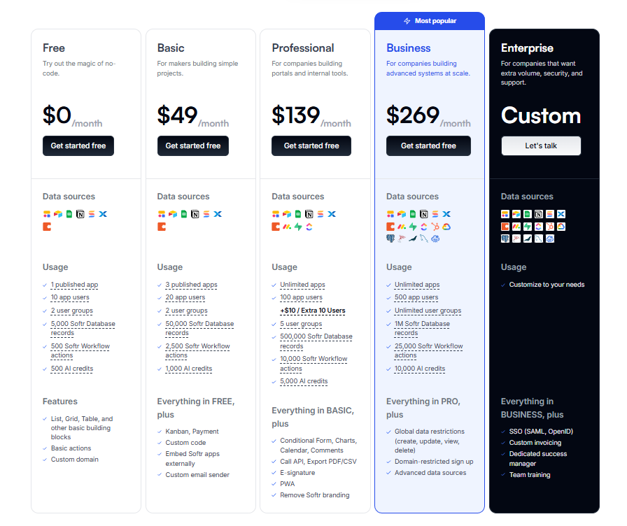Start the Professional plan at $139 per month

pyautogui.click(x=311, y=145)
